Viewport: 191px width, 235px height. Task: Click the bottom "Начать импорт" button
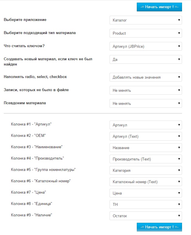click(159, 227)
